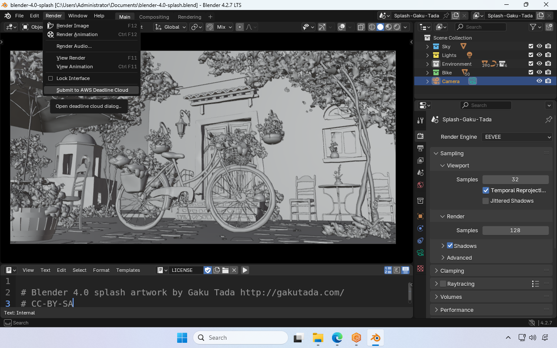Viewport: 557px width, 348px height.
Task: Adjust the Viewport Samples field showing 32
Action: (515, 180)
